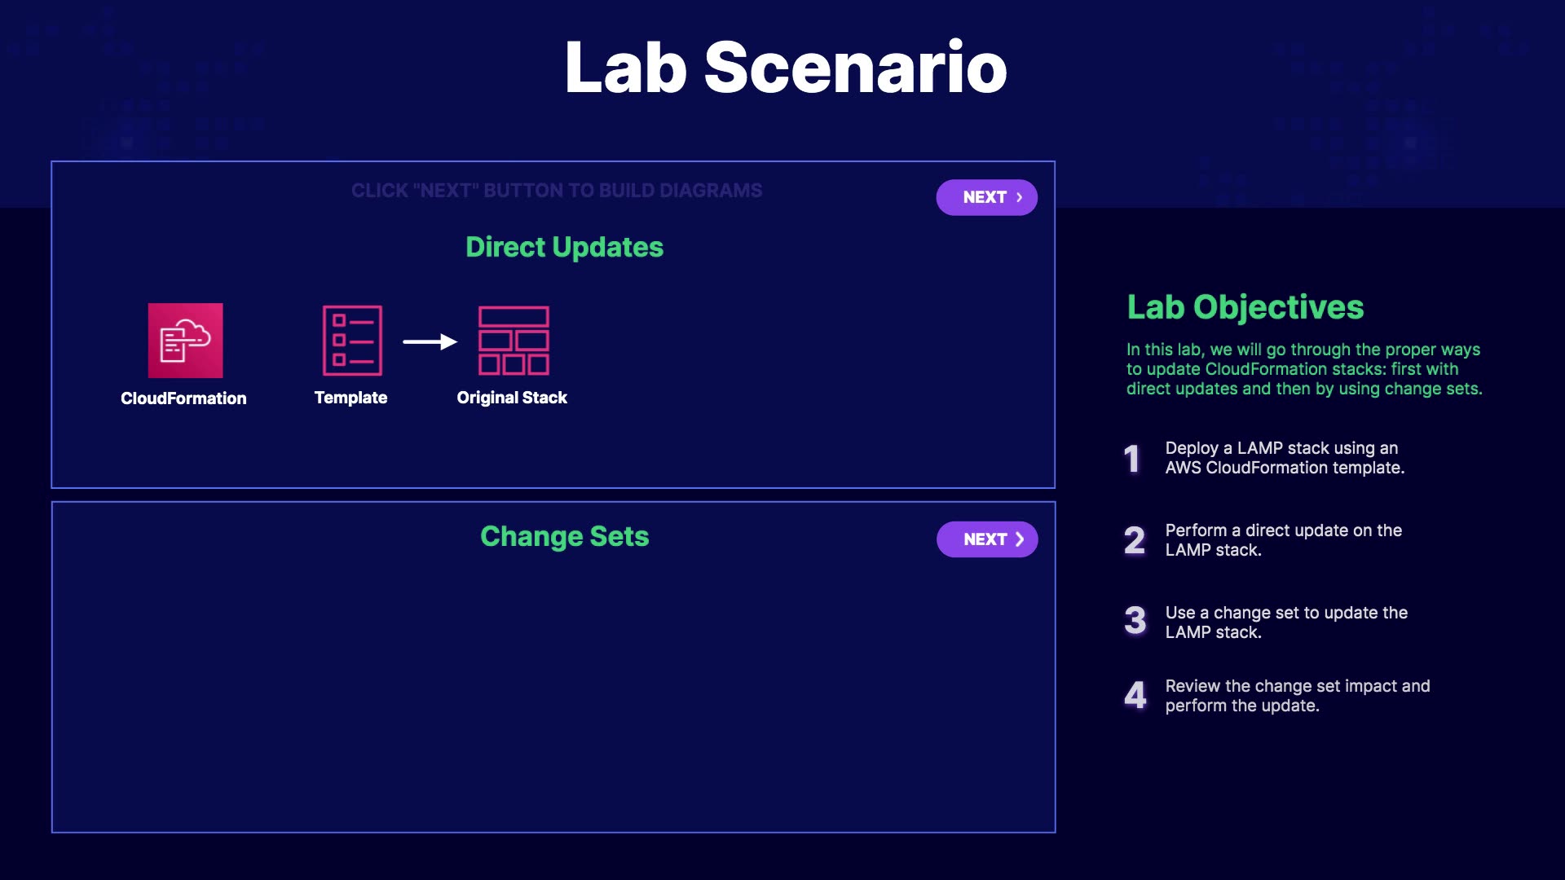This screenshot has height=880, width=1565.
Task: Select the Change Sets heading
Action: [564, 536]
